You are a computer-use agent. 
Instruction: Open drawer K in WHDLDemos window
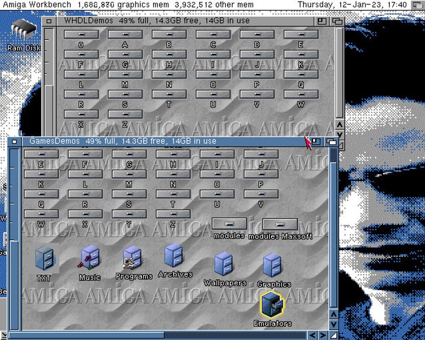point(301,54)
